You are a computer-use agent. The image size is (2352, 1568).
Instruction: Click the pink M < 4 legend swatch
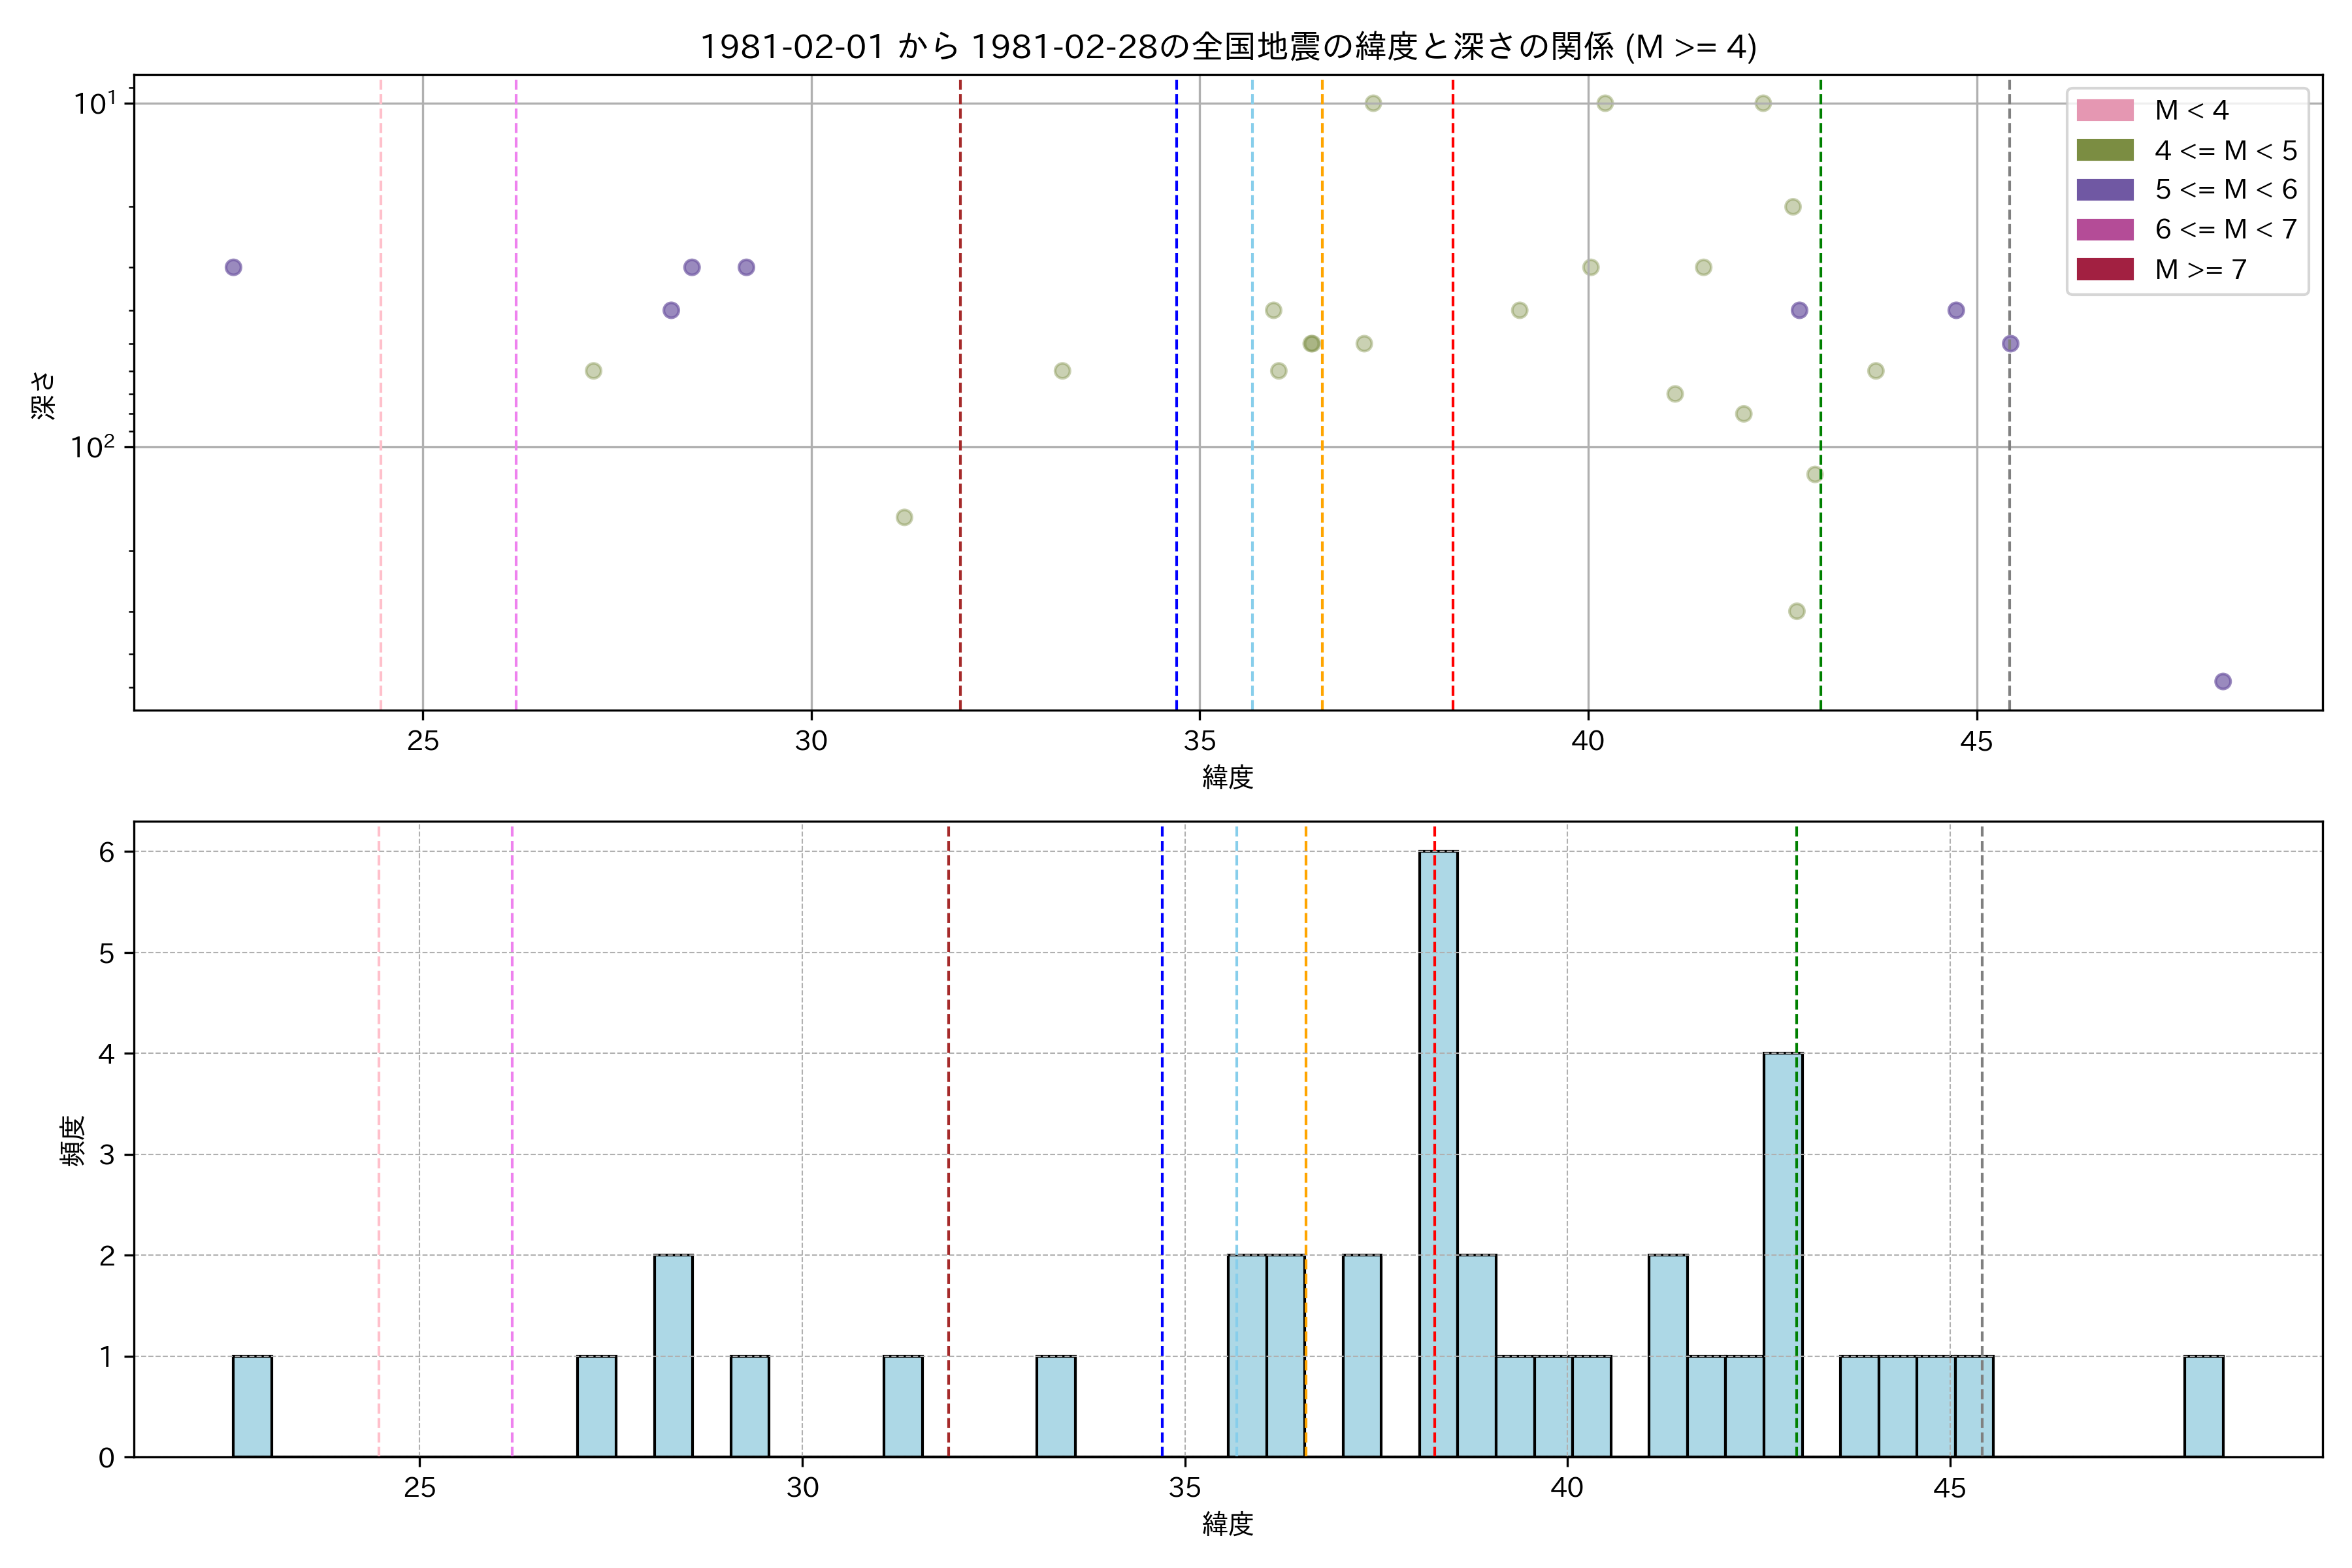[2105, 110]
